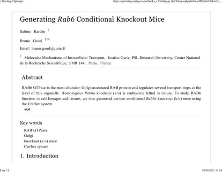Screen dimensions: 222x172
Task: Click the date stamp in the page footer
Action: coord(212,171)
